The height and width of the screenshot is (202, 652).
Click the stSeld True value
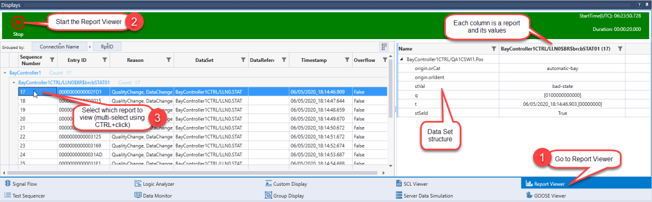click(x=562, y=112)
